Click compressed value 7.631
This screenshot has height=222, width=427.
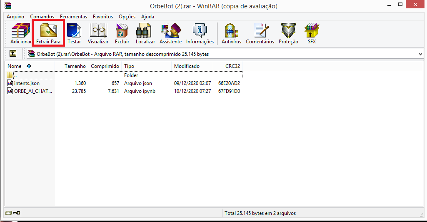pos(113,91)
